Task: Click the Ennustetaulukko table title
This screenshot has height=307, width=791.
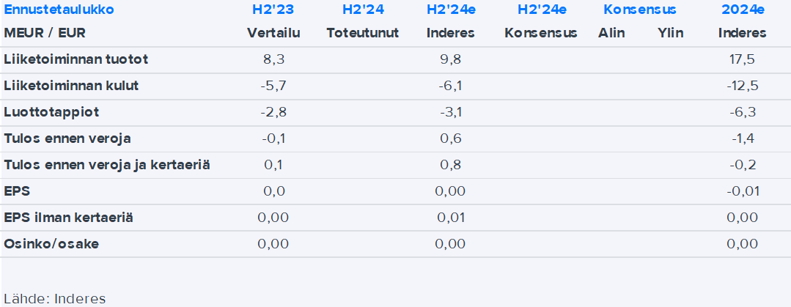Action: 59,10
